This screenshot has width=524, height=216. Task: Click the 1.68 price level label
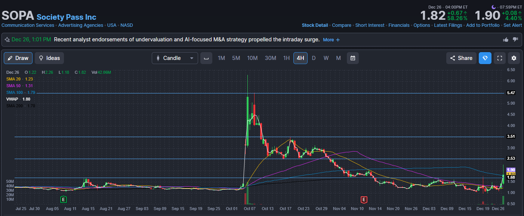[x=511, y=178]
